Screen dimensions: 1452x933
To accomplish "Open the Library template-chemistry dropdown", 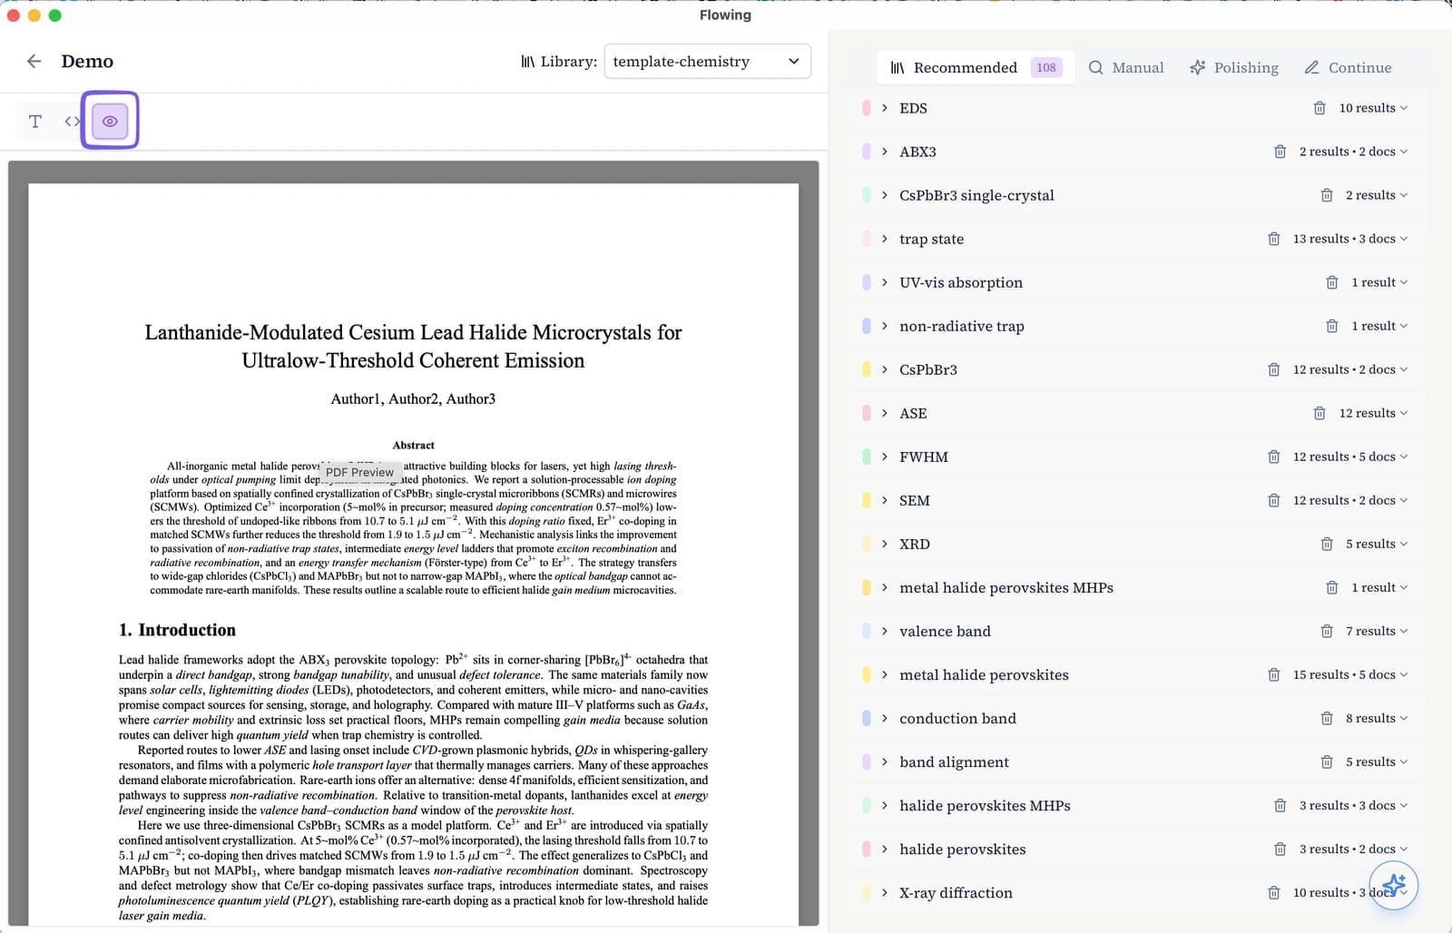I will pos(707,61).
